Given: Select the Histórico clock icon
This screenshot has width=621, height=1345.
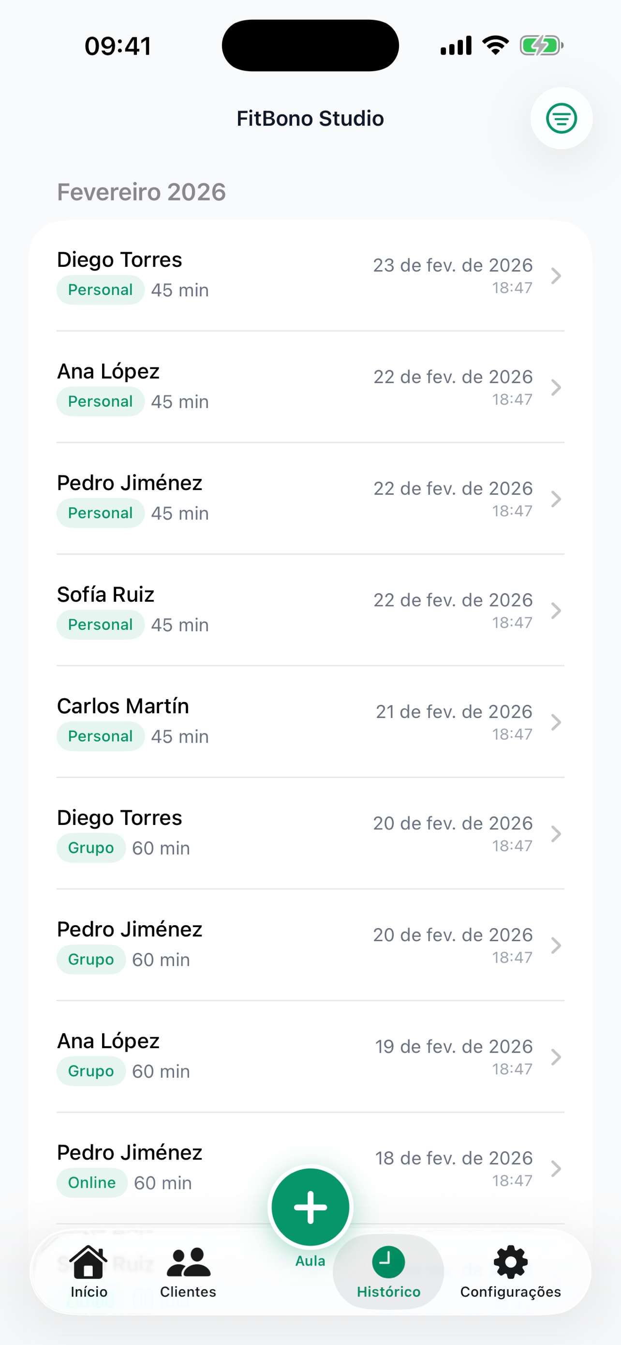Looking at the screenshot, I should [388, 1263].
